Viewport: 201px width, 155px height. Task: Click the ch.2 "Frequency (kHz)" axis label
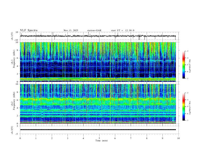tap(14, 101)
